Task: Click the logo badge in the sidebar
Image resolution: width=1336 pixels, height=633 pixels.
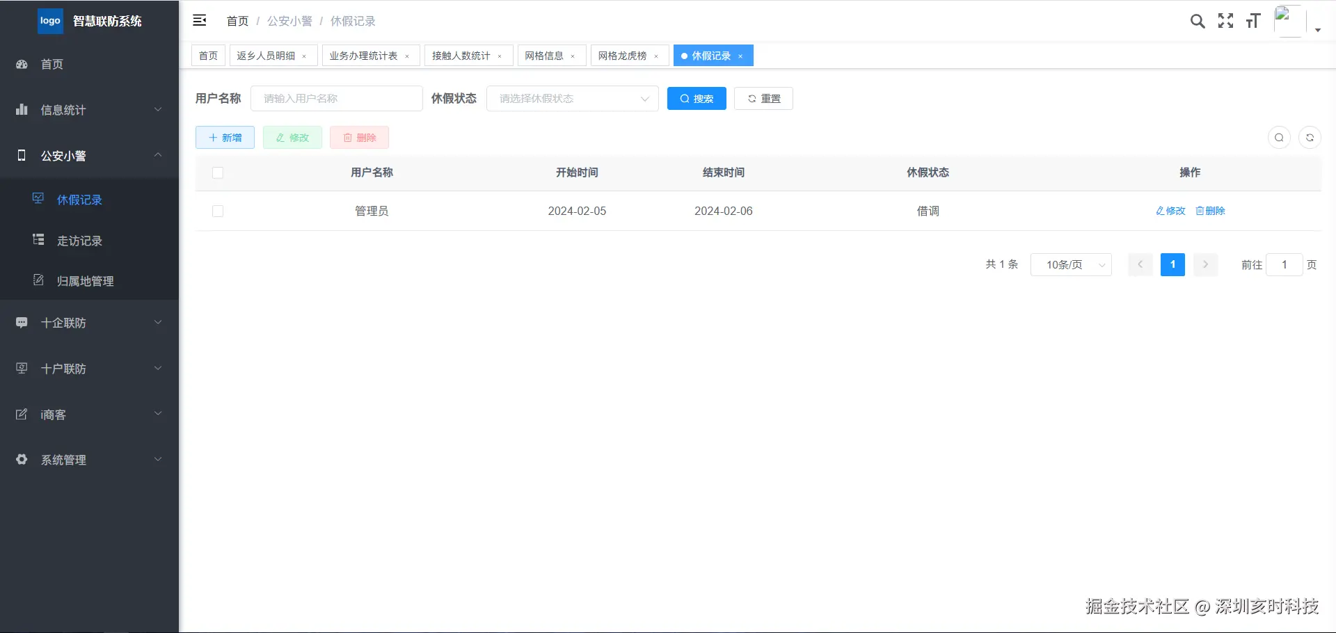Action: [x=50, y=21]
